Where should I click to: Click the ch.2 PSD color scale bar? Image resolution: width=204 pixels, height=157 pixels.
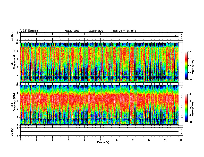point(186,108)
